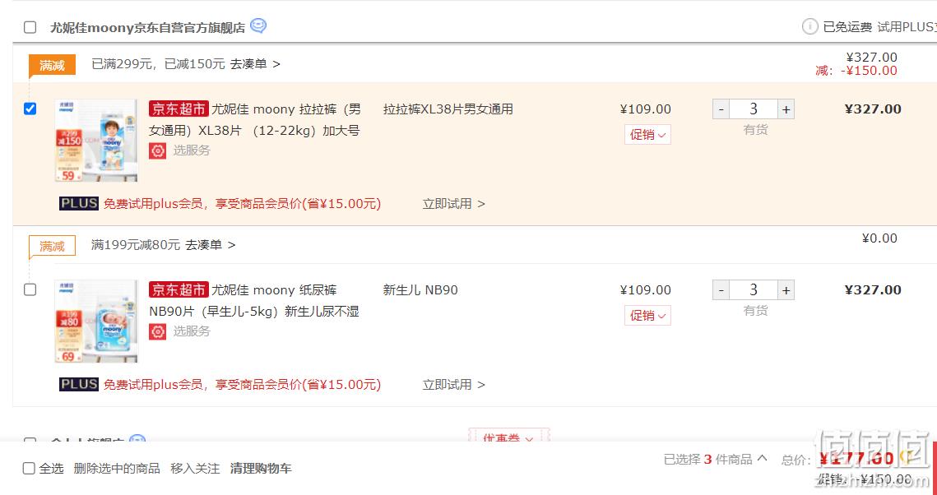Open the 拉拉裤 XL38片 product thumbnail
The height and width of the screenshot is (495, 937).
96,141
